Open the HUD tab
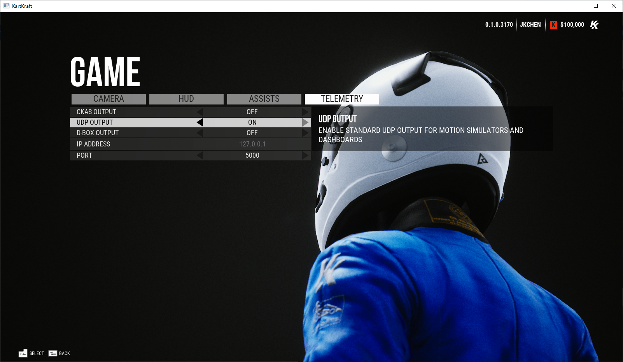The height and width of the screenshot is (362, 623). point(186,99)
